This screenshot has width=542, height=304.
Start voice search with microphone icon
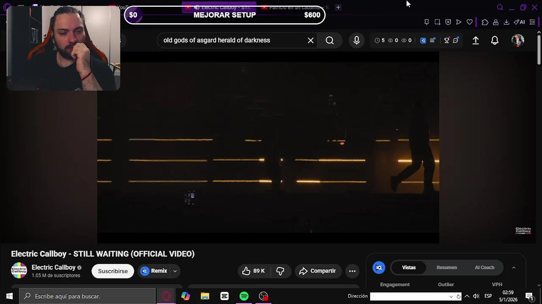pyautogui.click(x=357, y=40)
